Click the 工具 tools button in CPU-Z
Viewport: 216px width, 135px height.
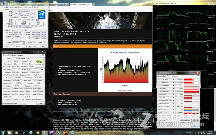[25, 46]
